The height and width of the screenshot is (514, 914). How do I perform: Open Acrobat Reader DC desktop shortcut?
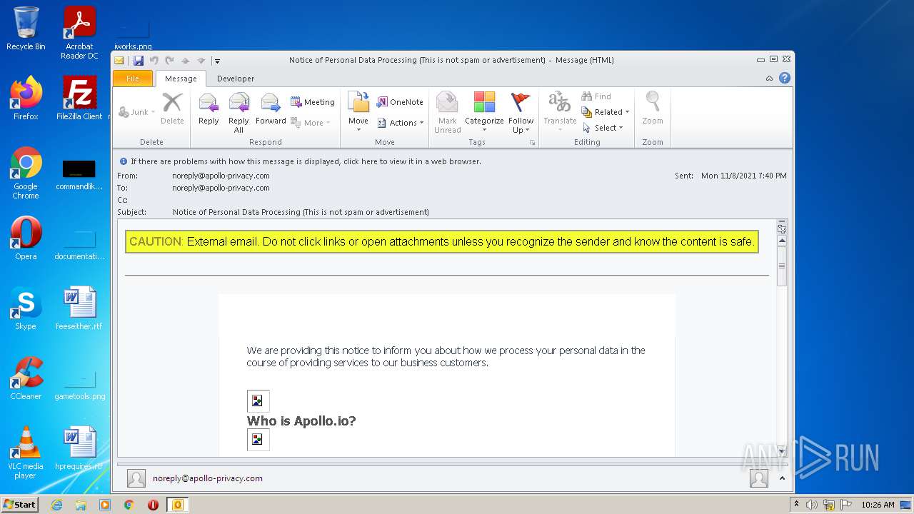(79, 33)
